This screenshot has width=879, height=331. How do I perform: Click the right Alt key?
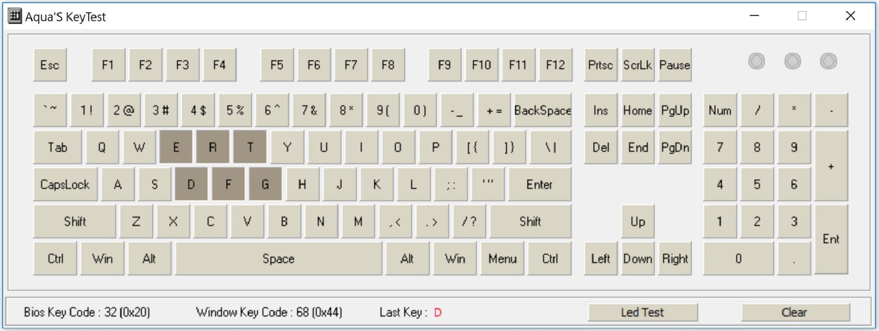408,258
